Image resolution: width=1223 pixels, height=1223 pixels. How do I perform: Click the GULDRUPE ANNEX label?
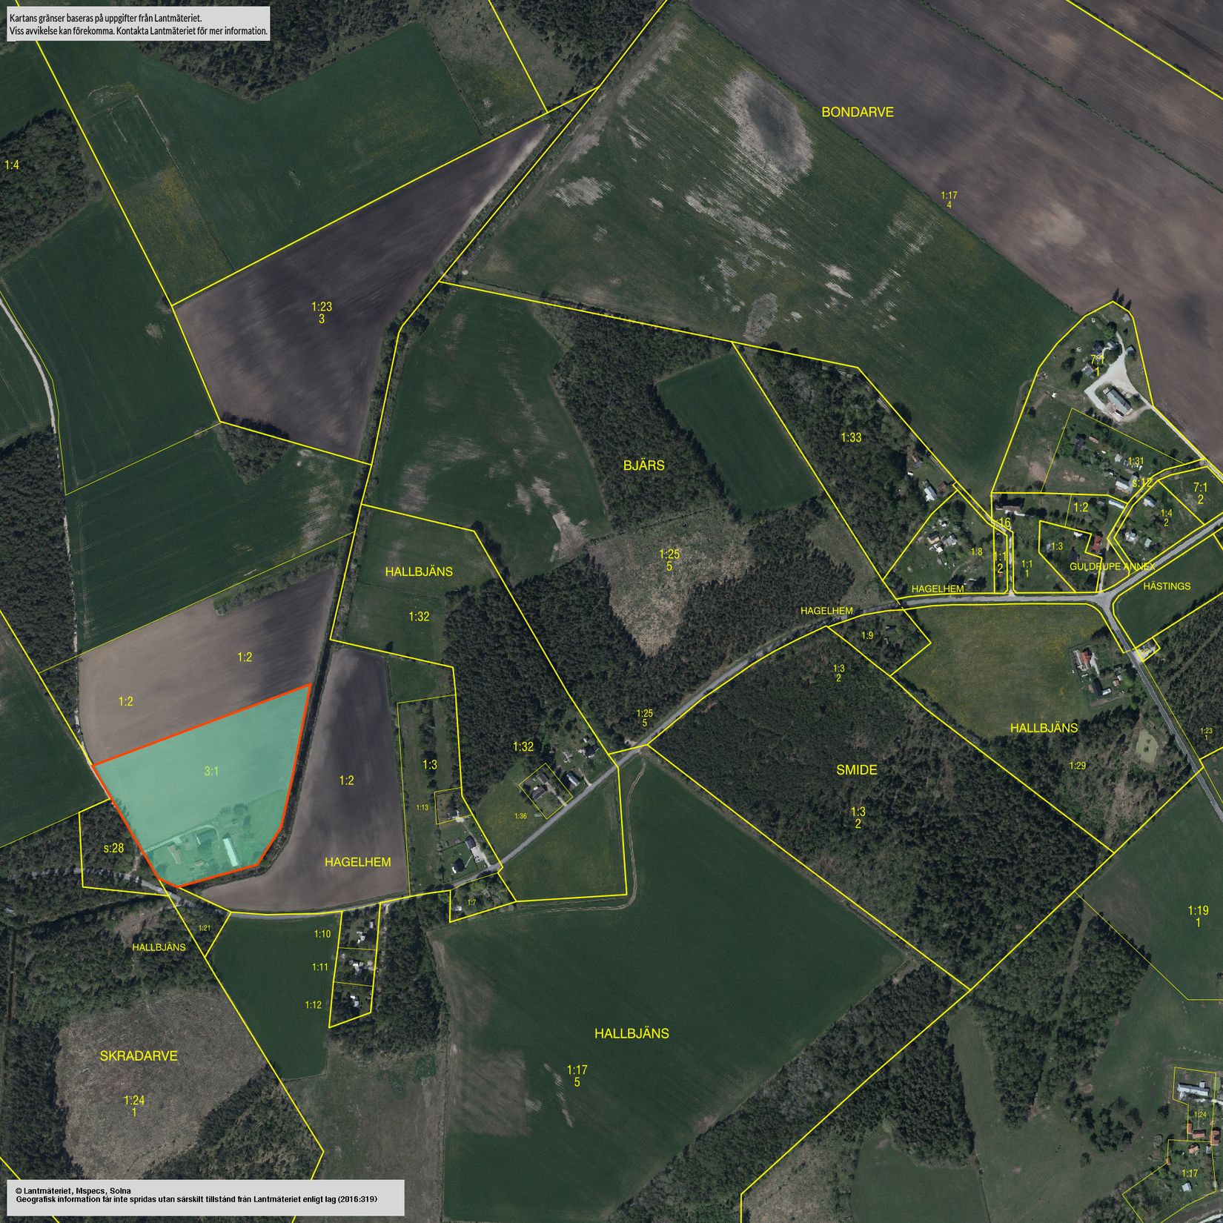tap(1112, 566)
